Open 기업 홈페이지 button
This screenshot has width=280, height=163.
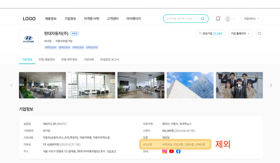pyautogui.click(x=240, y=34)
